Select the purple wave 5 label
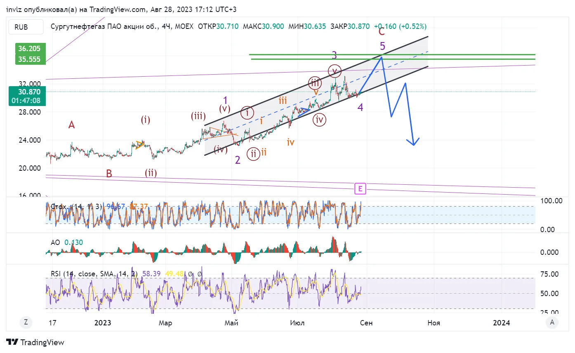Viewport: 575px width, 353px height. (383, 45)
